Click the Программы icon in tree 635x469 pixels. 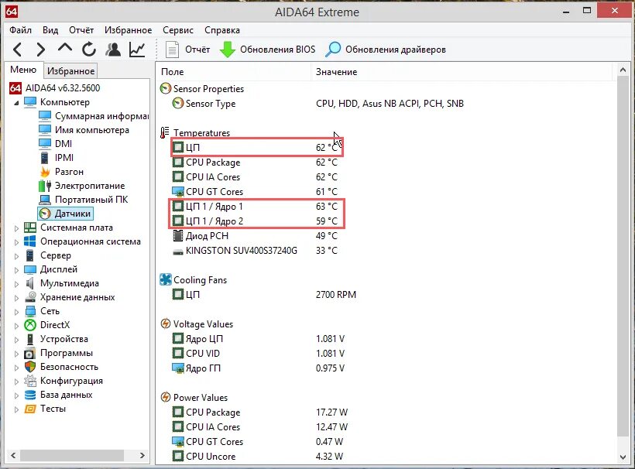point(30,353)
